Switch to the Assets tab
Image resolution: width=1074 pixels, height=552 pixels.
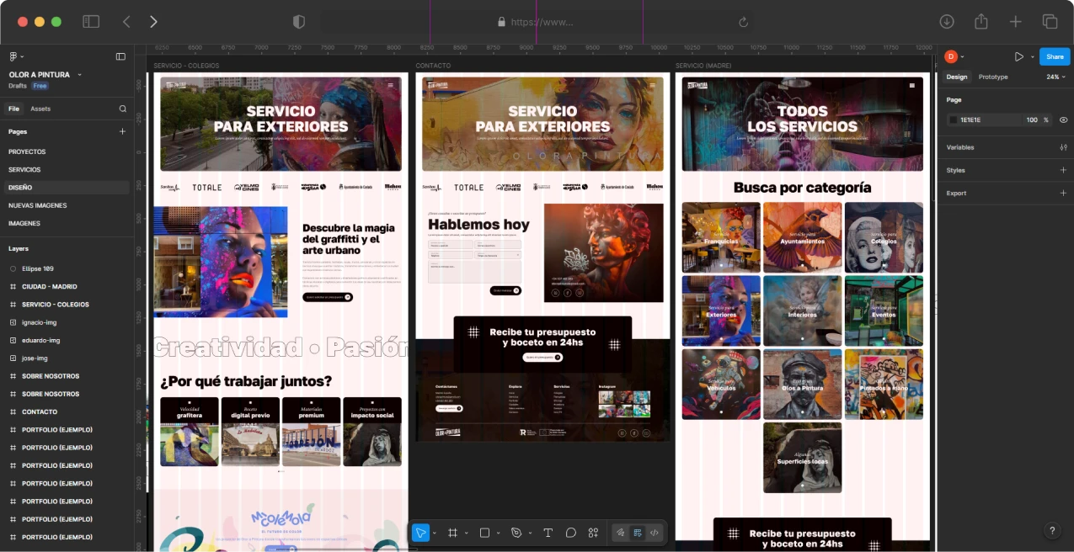tap(40, 109)
